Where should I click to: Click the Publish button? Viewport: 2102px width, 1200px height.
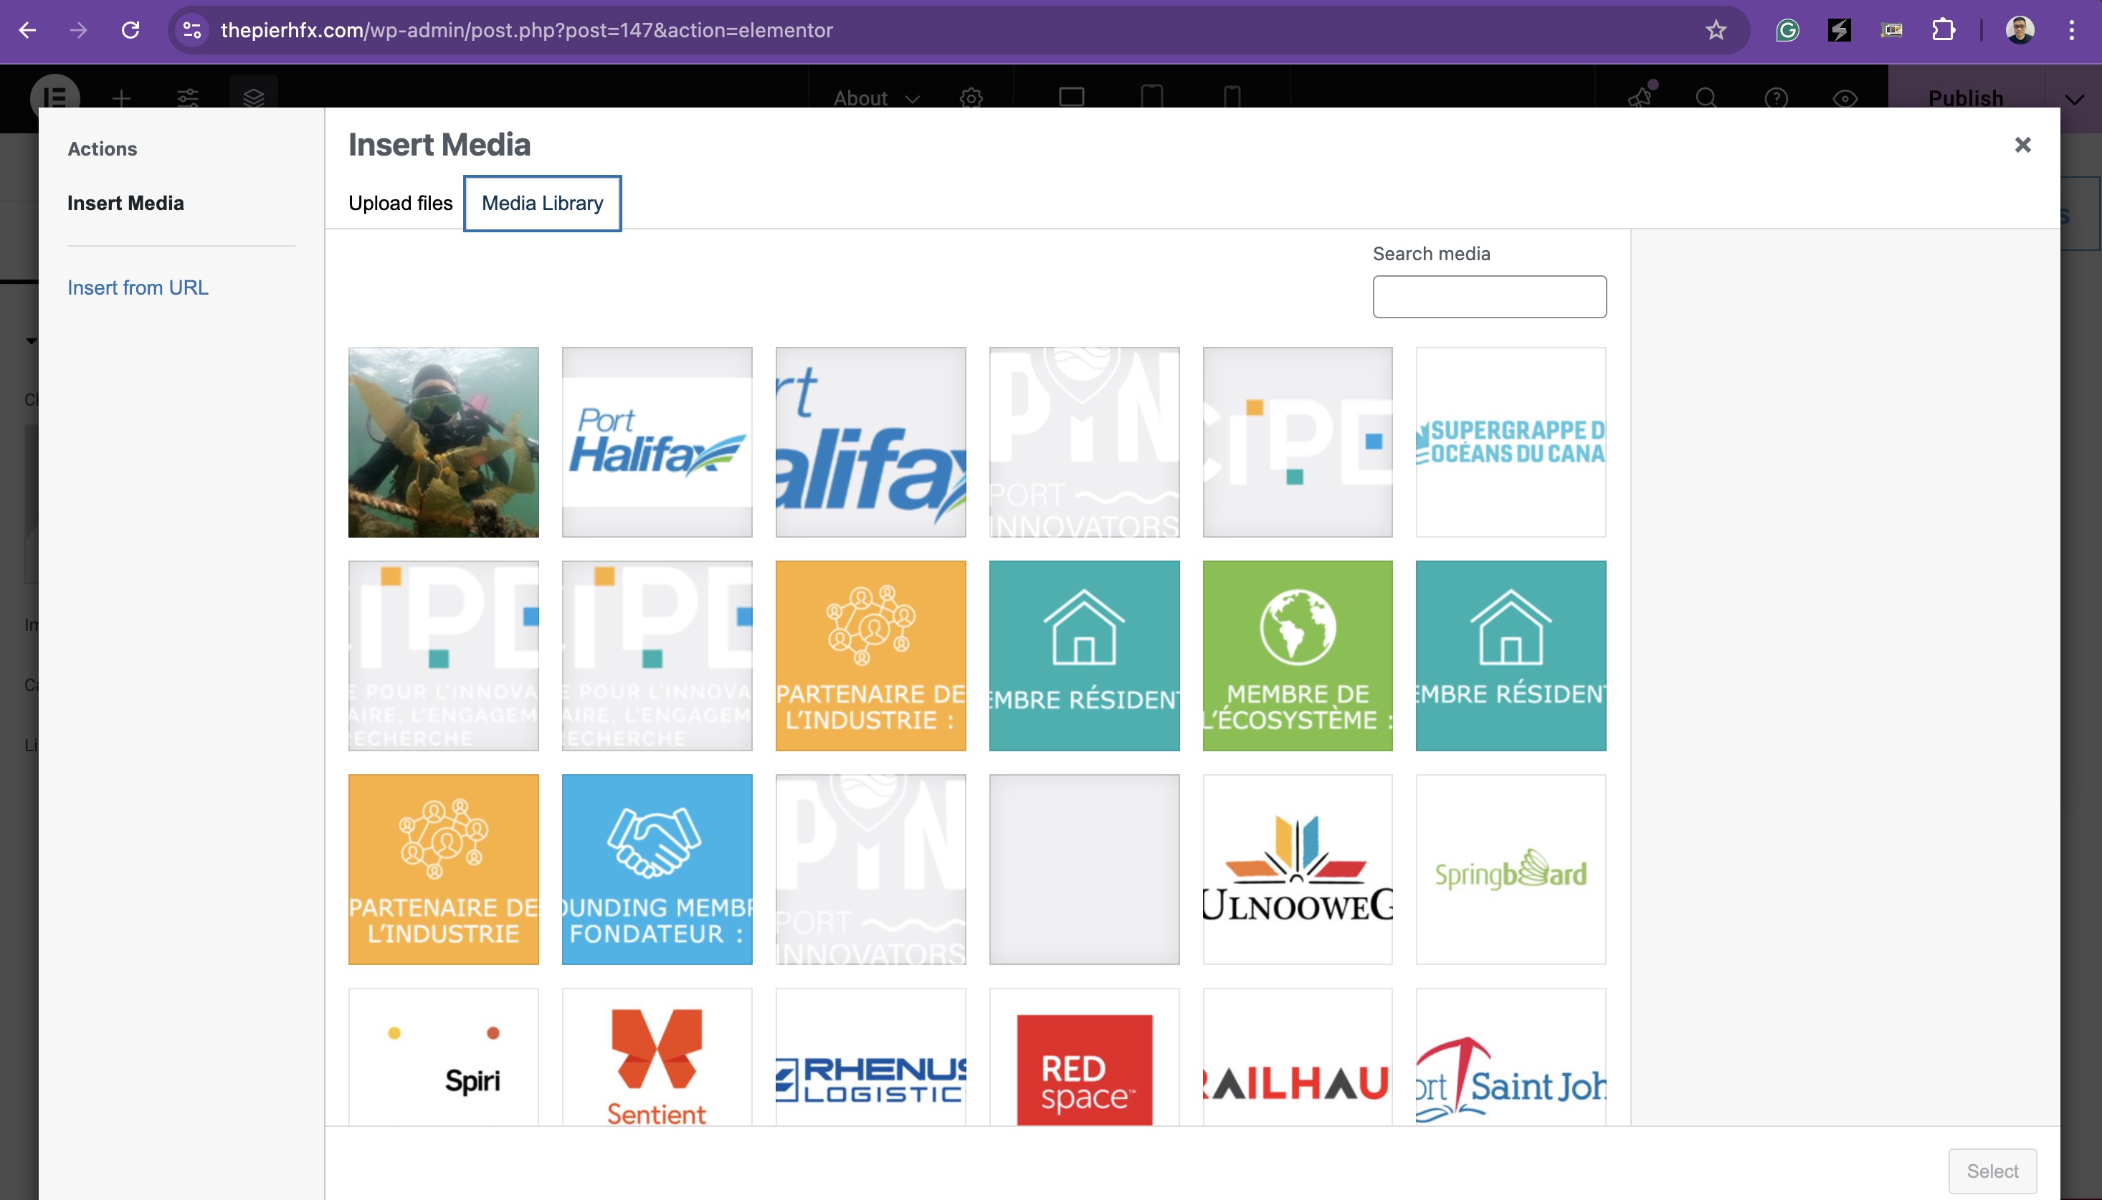coord(1965,98)
